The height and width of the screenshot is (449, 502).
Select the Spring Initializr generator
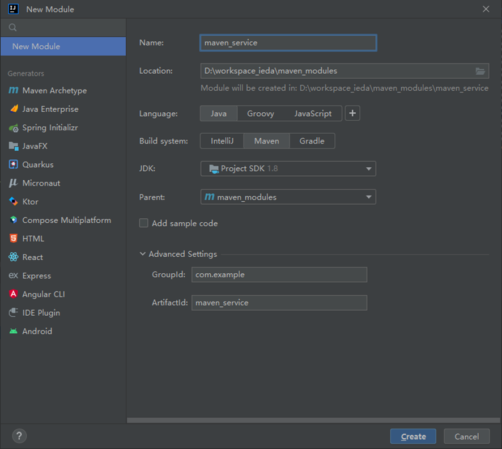[x=50, y=128]
